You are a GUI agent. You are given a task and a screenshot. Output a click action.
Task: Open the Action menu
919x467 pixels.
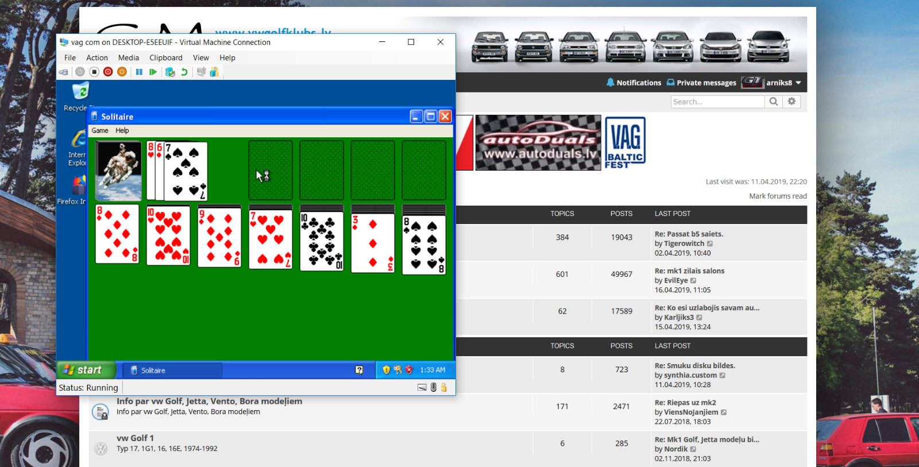[97, 57]
